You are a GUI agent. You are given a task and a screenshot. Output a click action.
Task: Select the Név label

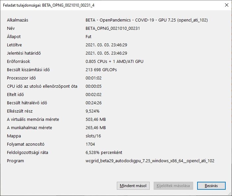click(11, 28)
